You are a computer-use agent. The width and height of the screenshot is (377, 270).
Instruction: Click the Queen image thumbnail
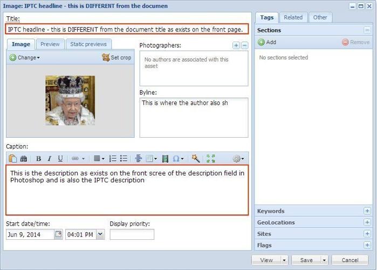click(70, 100)
